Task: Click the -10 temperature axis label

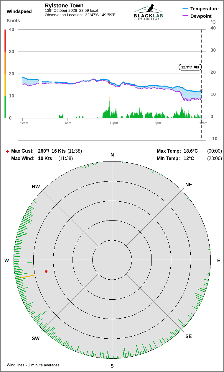Action: pos(214,139)
